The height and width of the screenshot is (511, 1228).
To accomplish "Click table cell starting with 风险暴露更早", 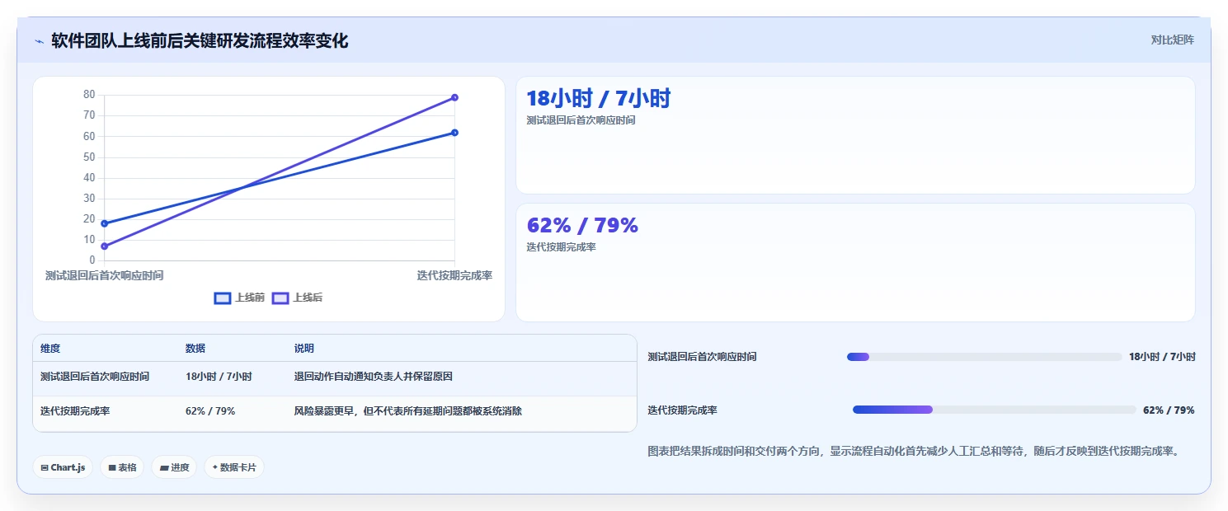I will point(408,410).
